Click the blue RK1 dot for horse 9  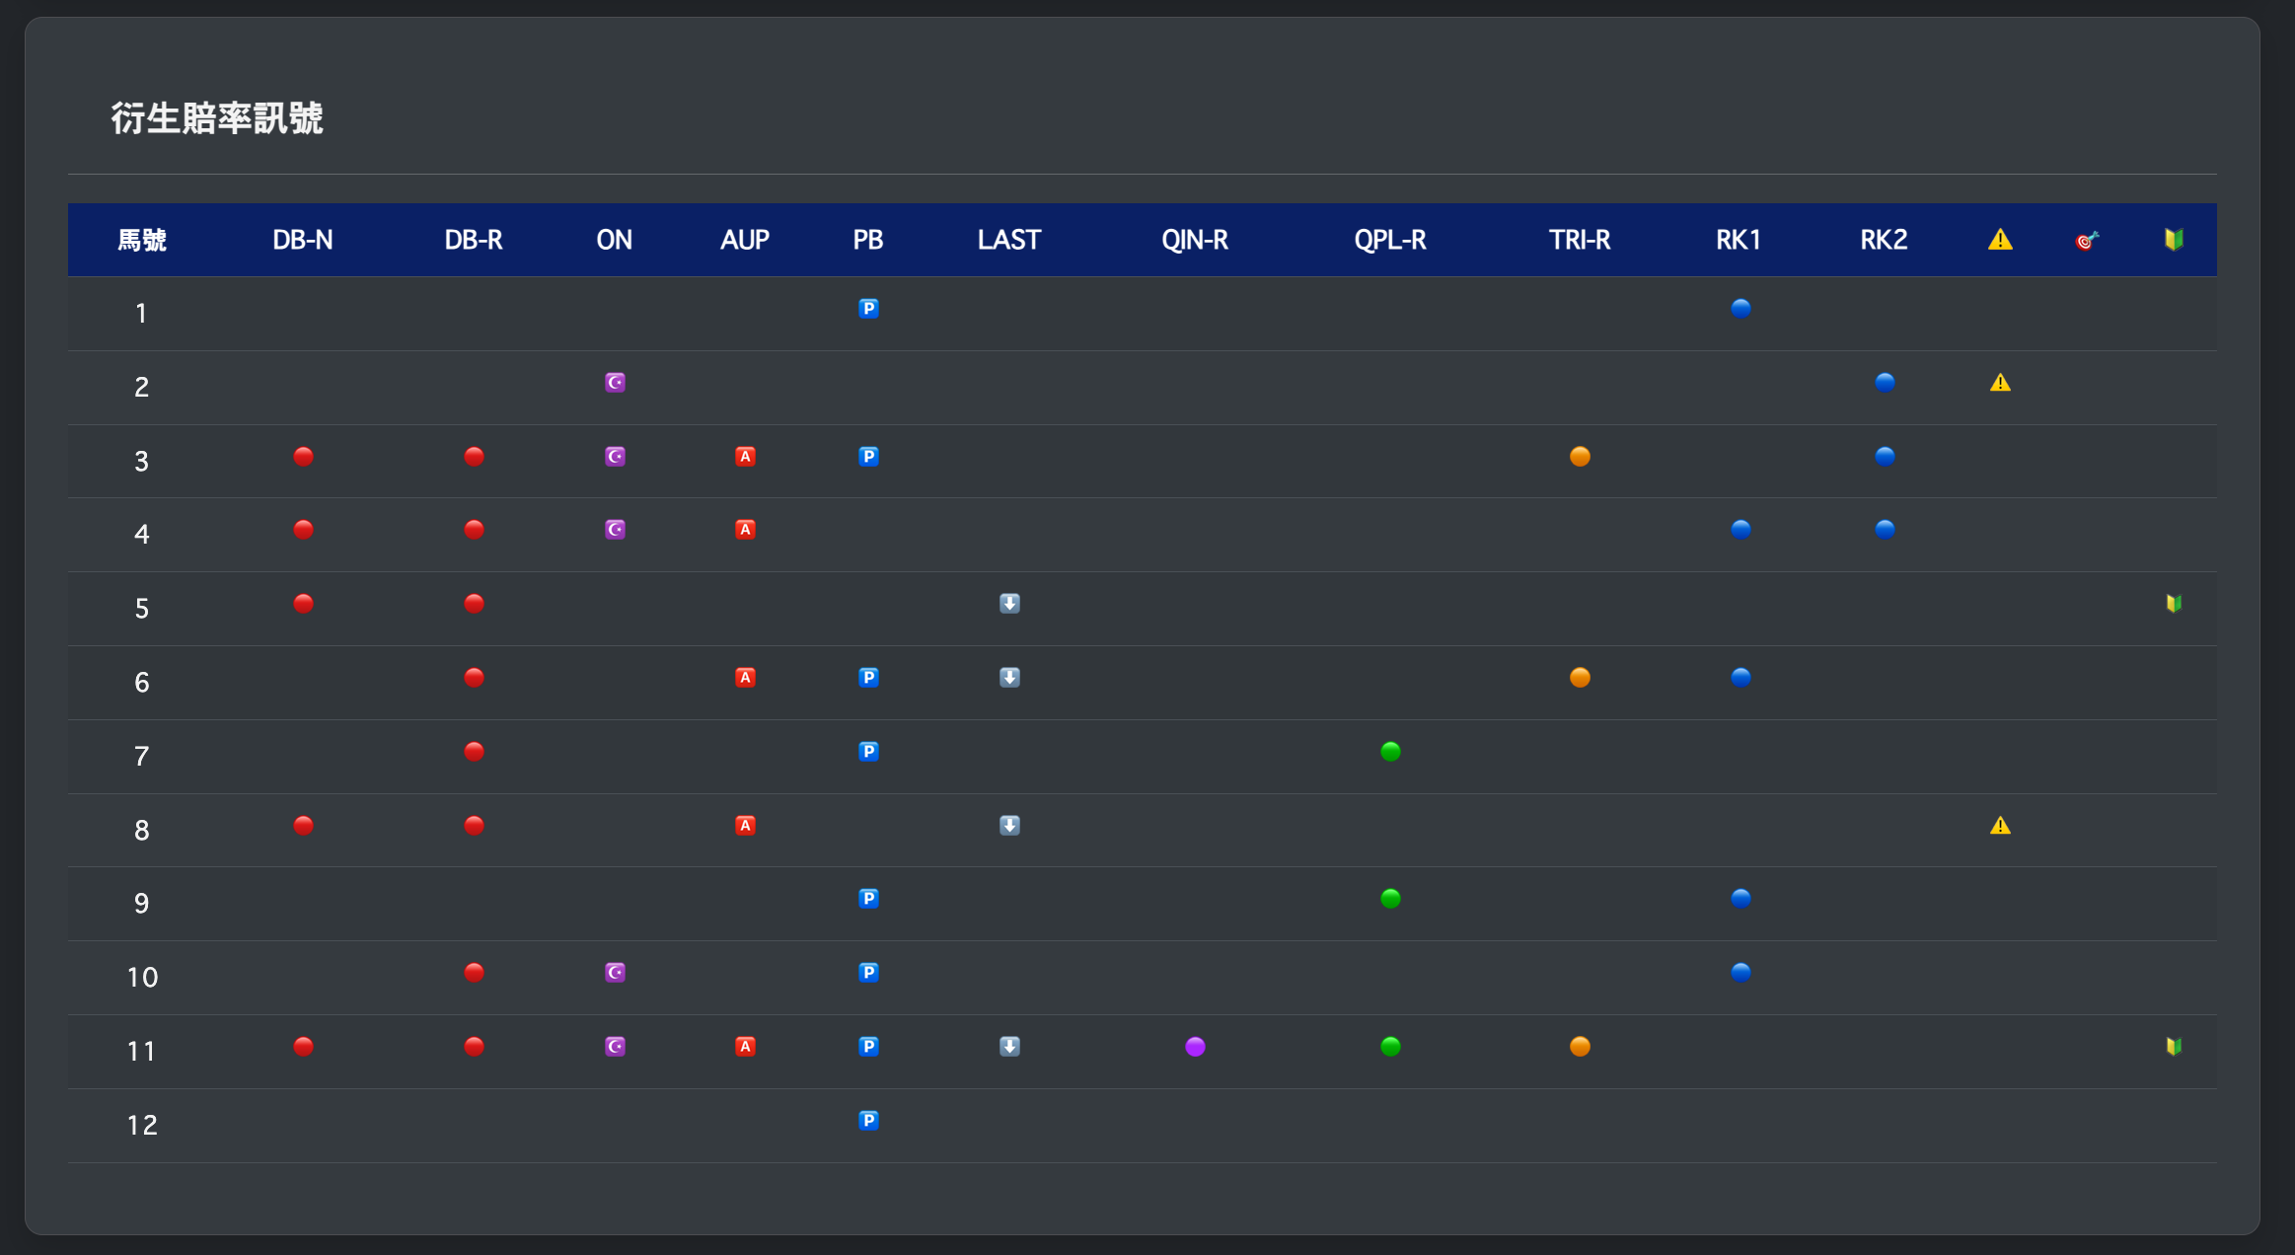[x=1740, y=899]
